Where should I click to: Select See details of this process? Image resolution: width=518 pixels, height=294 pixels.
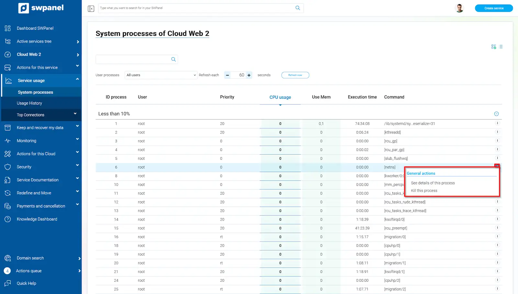pyautogui.click(x=433, y=183)
